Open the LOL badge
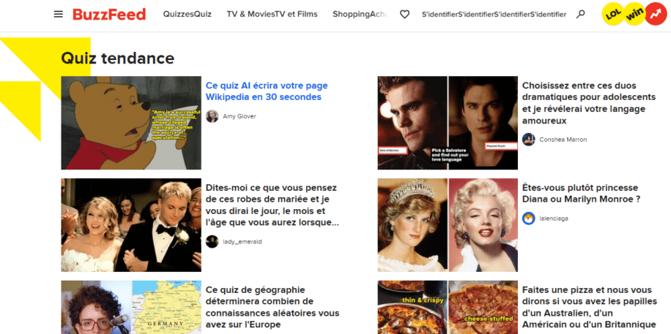 coord(613,14)
